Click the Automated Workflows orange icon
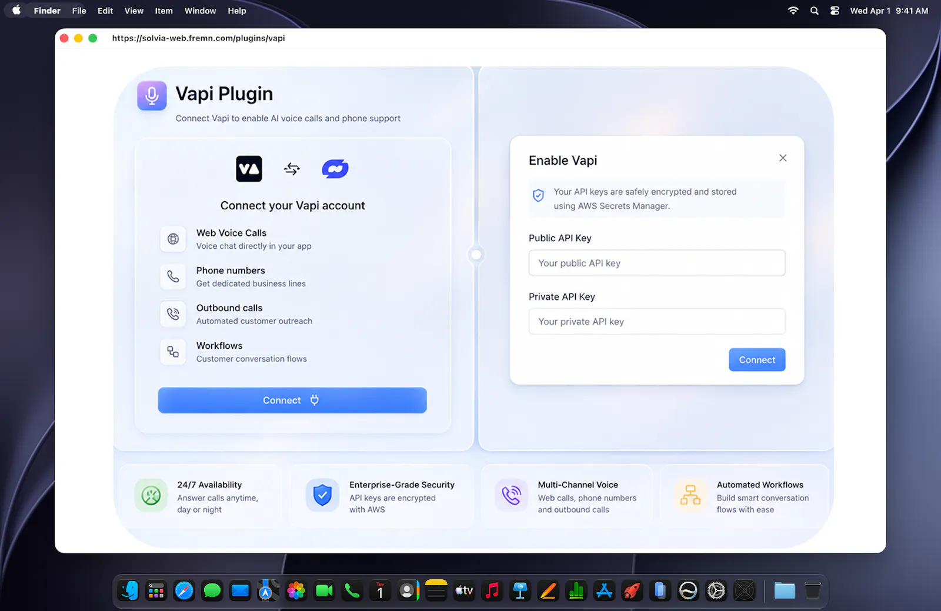941x611 pixels. coord(690,495)
